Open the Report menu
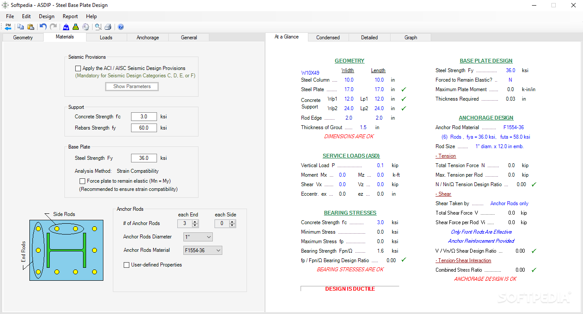Viewport: 583px width, 314px height. [70, 16]
